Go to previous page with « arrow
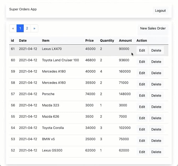 [x=13, y=28]
